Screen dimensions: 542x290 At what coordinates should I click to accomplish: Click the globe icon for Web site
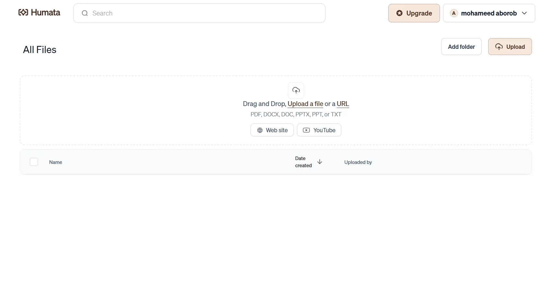[260, 130]
